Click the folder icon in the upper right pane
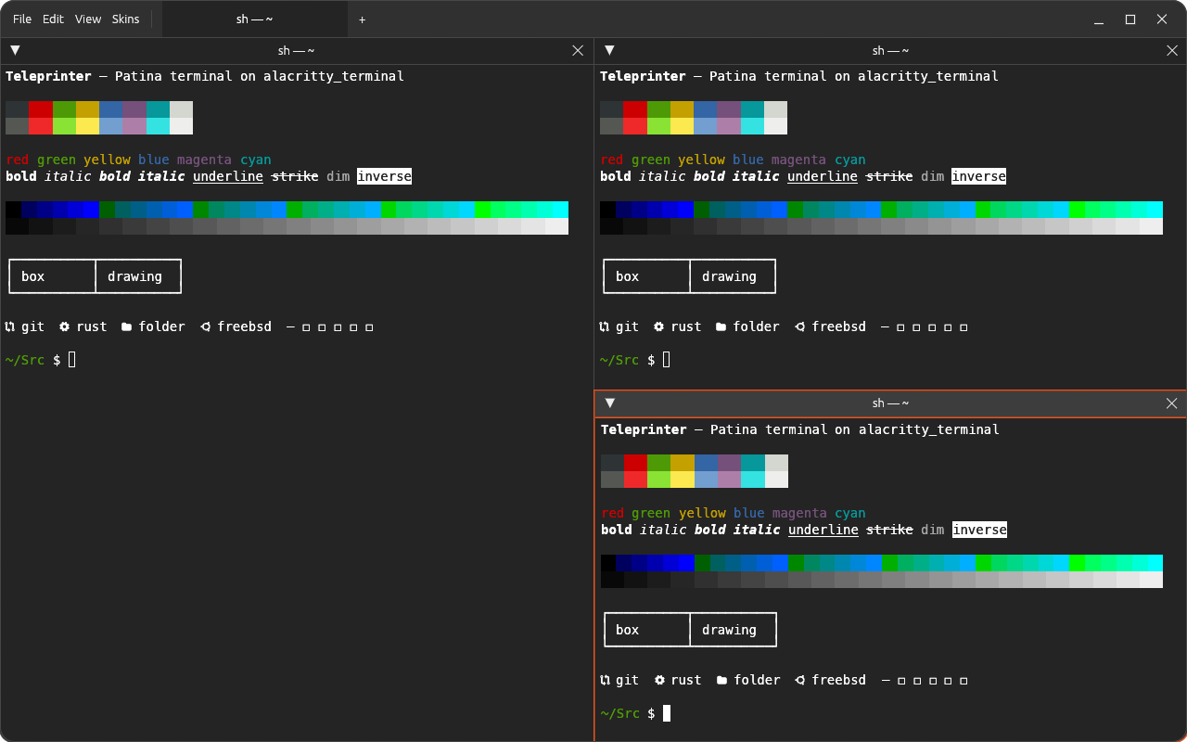The image size is (1187, 742). [721, 326]
